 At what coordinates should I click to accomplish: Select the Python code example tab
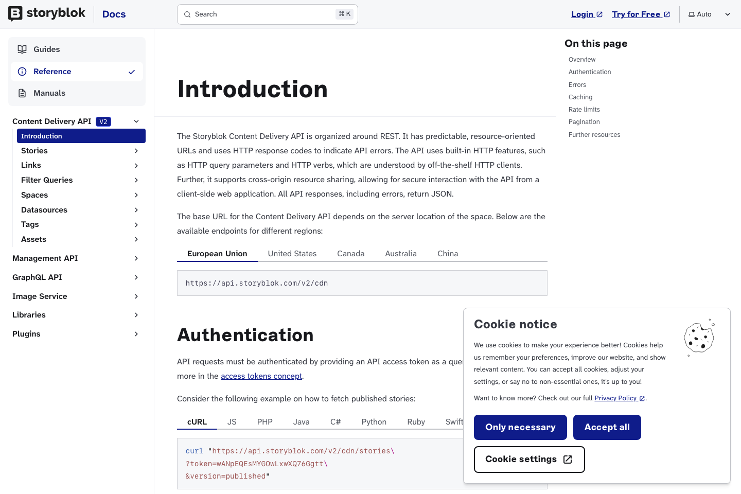point(374,421)
